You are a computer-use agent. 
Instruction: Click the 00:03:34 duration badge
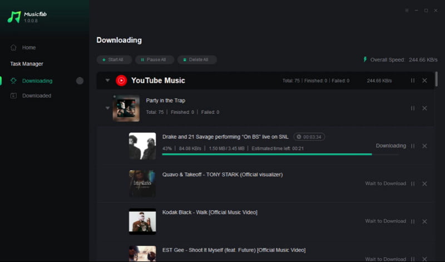309,137
